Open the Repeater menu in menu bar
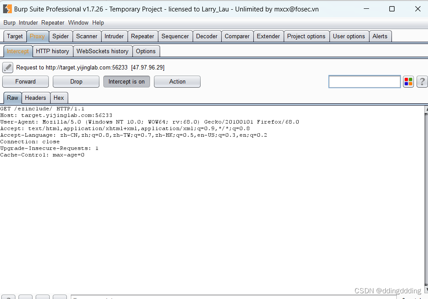This screenshot has width=428, height=299. coord(53,22)
